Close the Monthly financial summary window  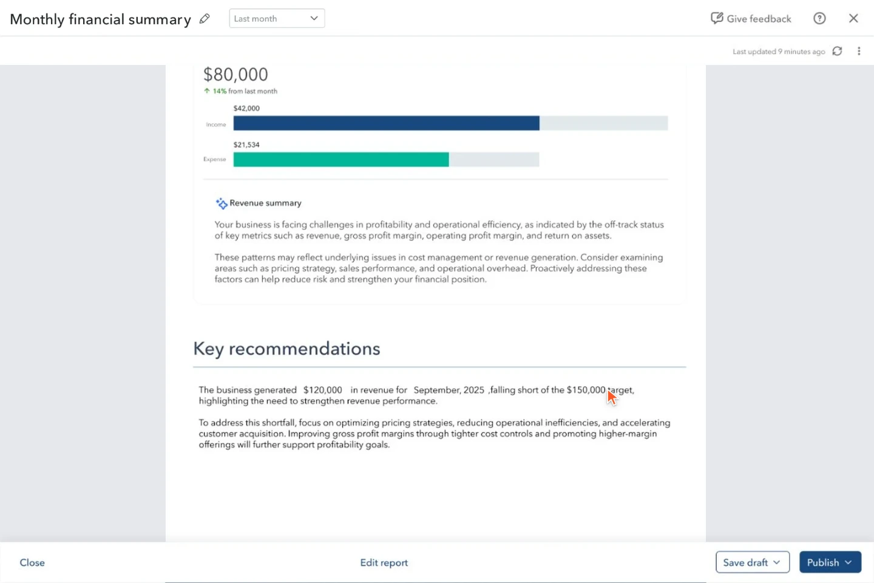[x=853, y=18]
